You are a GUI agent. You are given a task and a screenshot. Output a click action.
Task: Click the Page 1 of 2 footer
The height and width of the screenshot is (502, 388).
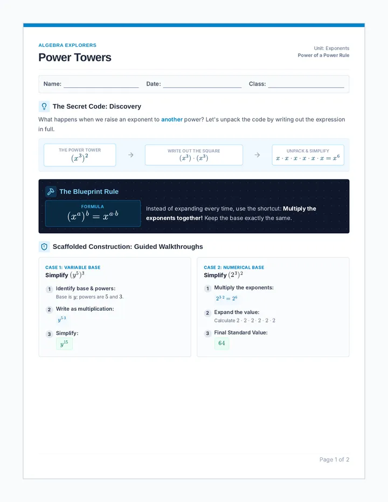coord(334,459)
